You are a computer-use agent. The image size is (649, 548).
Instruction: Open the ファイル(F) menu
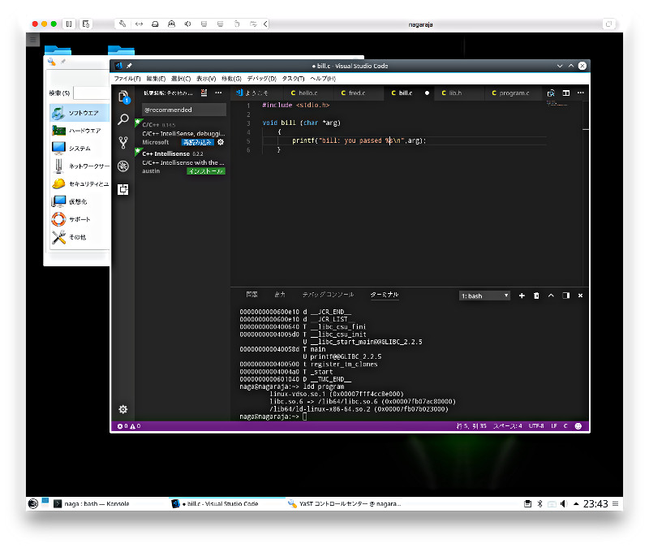[127, 78]
